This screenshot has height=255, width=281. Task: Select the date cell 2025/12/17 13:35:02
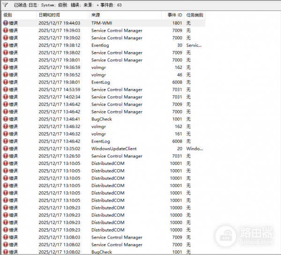tap(59, 149)
